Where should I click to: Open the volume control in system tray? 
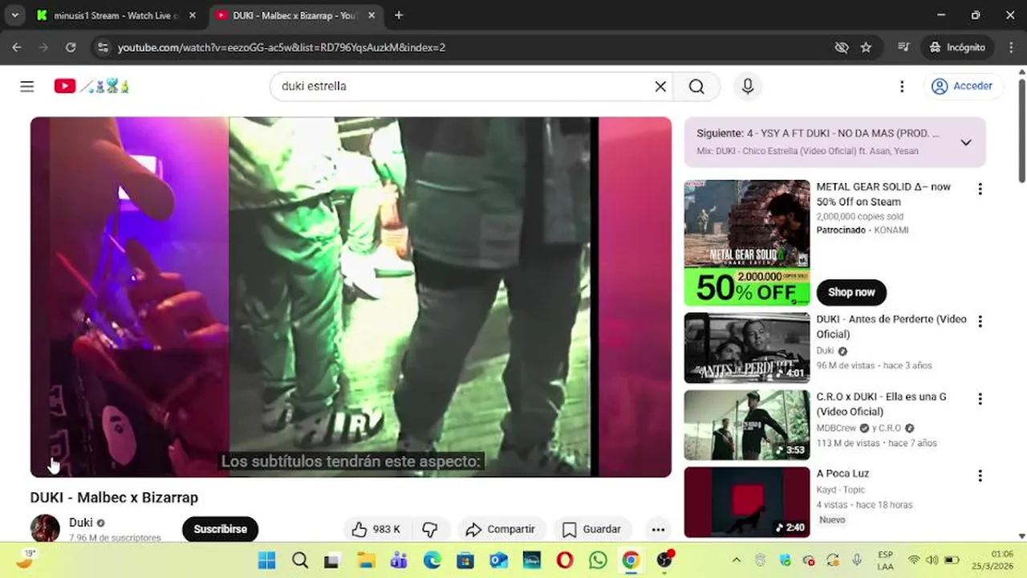tap(932, 560)
